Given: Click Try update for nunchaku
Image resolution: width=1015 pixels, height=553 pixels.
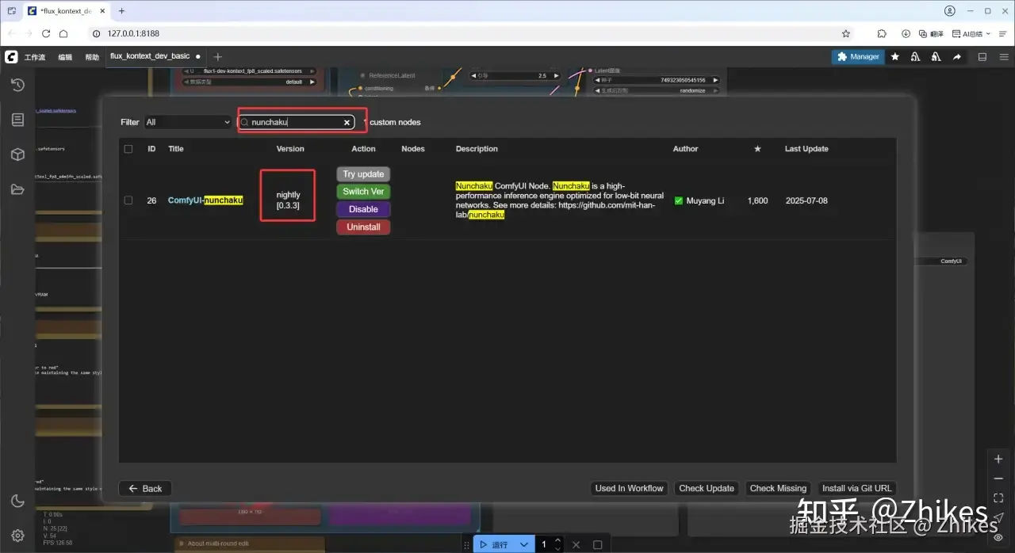Looking at the screenshot, I should (x=363, y=174).
